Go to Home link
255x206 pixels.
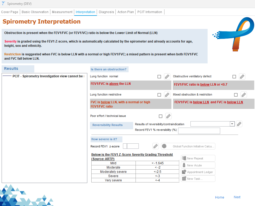[x=219, y=197]
